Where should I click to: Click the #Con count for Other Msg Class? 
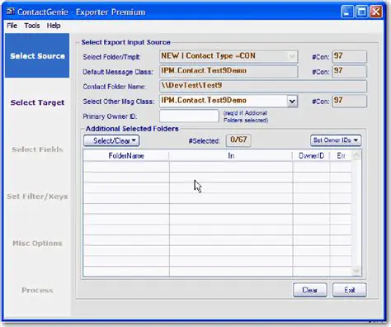(x=349, y=101)
